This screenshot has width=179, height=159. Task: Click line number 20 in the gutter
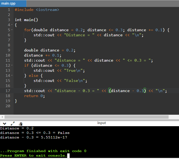point(8,106)
